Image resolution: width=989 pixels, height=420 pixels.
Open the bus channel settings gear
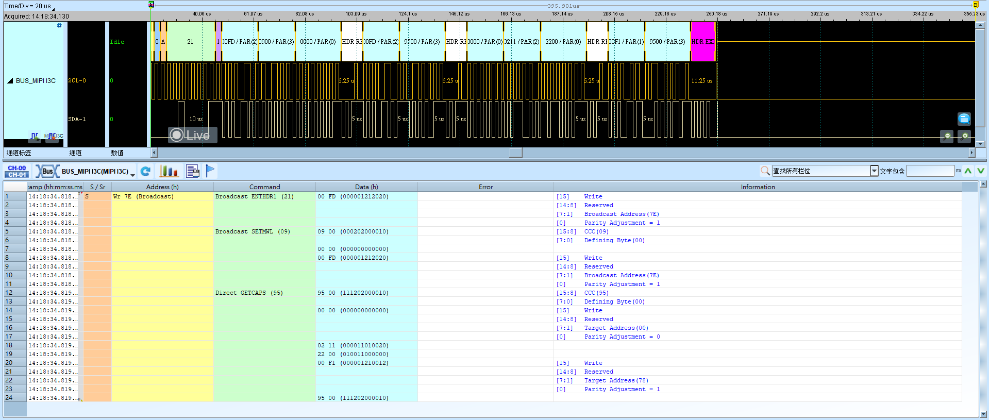[x=59, y=25]
